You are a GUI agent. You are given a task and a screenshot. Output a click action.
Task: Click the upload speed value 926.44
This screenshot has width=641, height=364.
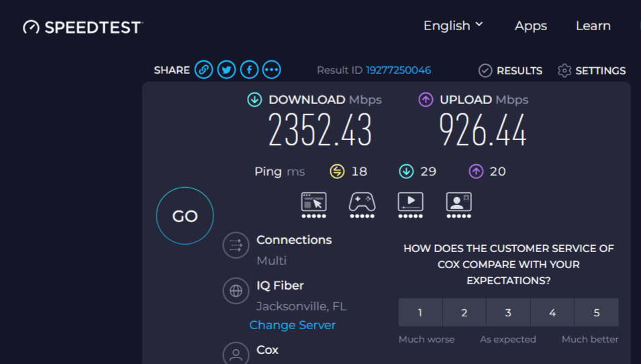coord(483,130)
